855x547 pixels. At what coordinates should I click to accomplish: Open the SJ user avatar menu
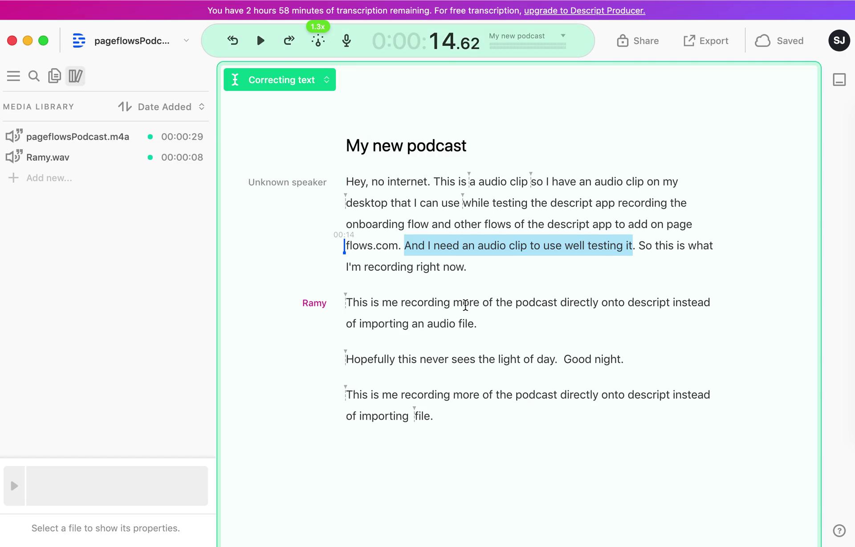[x=839, y=41]
